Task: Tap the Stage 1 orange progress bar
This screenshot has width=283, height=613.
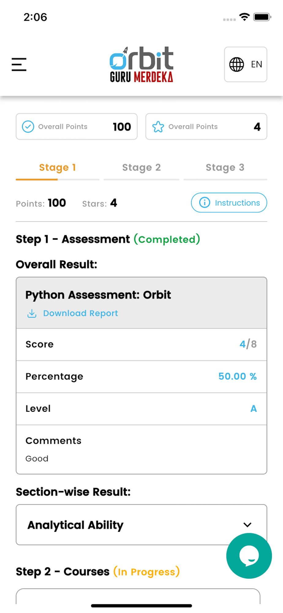Action: 37,179
